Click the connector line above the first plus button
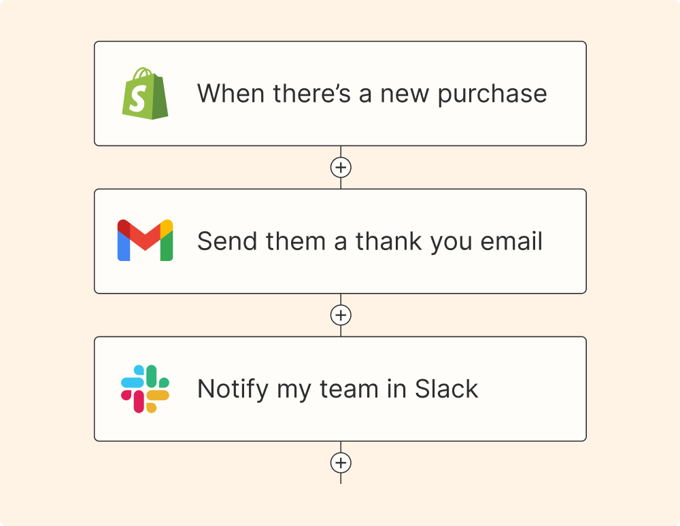Image resolution: width=680 pixels, height=526 pixels. pos(341,152)
